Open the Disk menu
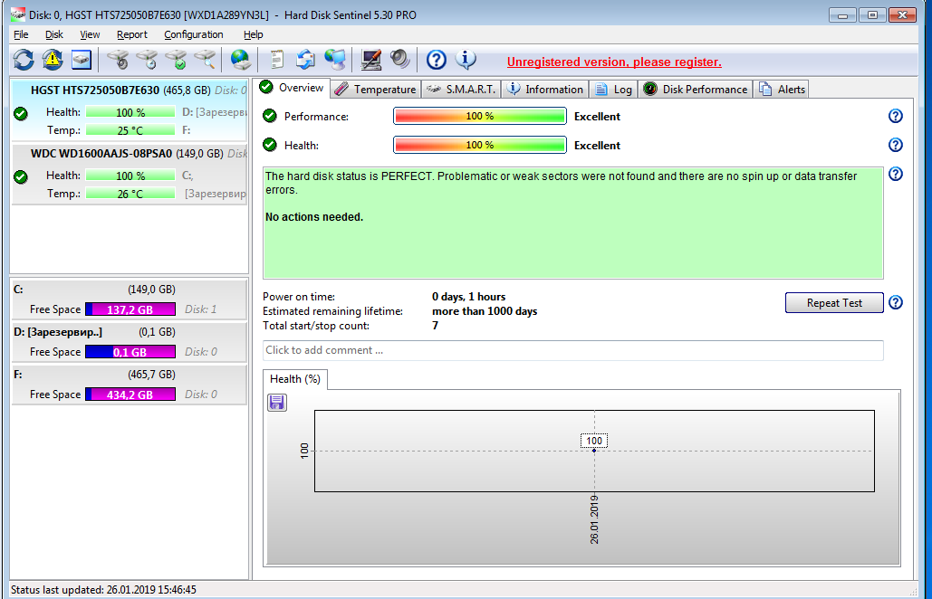This screenshot has height=599, width=932. point(54,34)
